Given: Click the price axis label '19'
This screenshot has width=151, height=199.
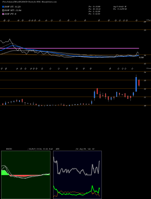Looking at the screenshot, I should (145, 30).
